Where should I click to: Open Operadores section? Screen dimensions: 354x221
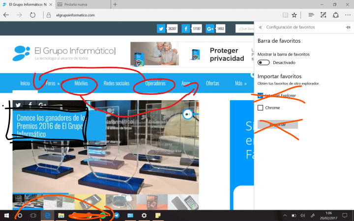point(155,83)
